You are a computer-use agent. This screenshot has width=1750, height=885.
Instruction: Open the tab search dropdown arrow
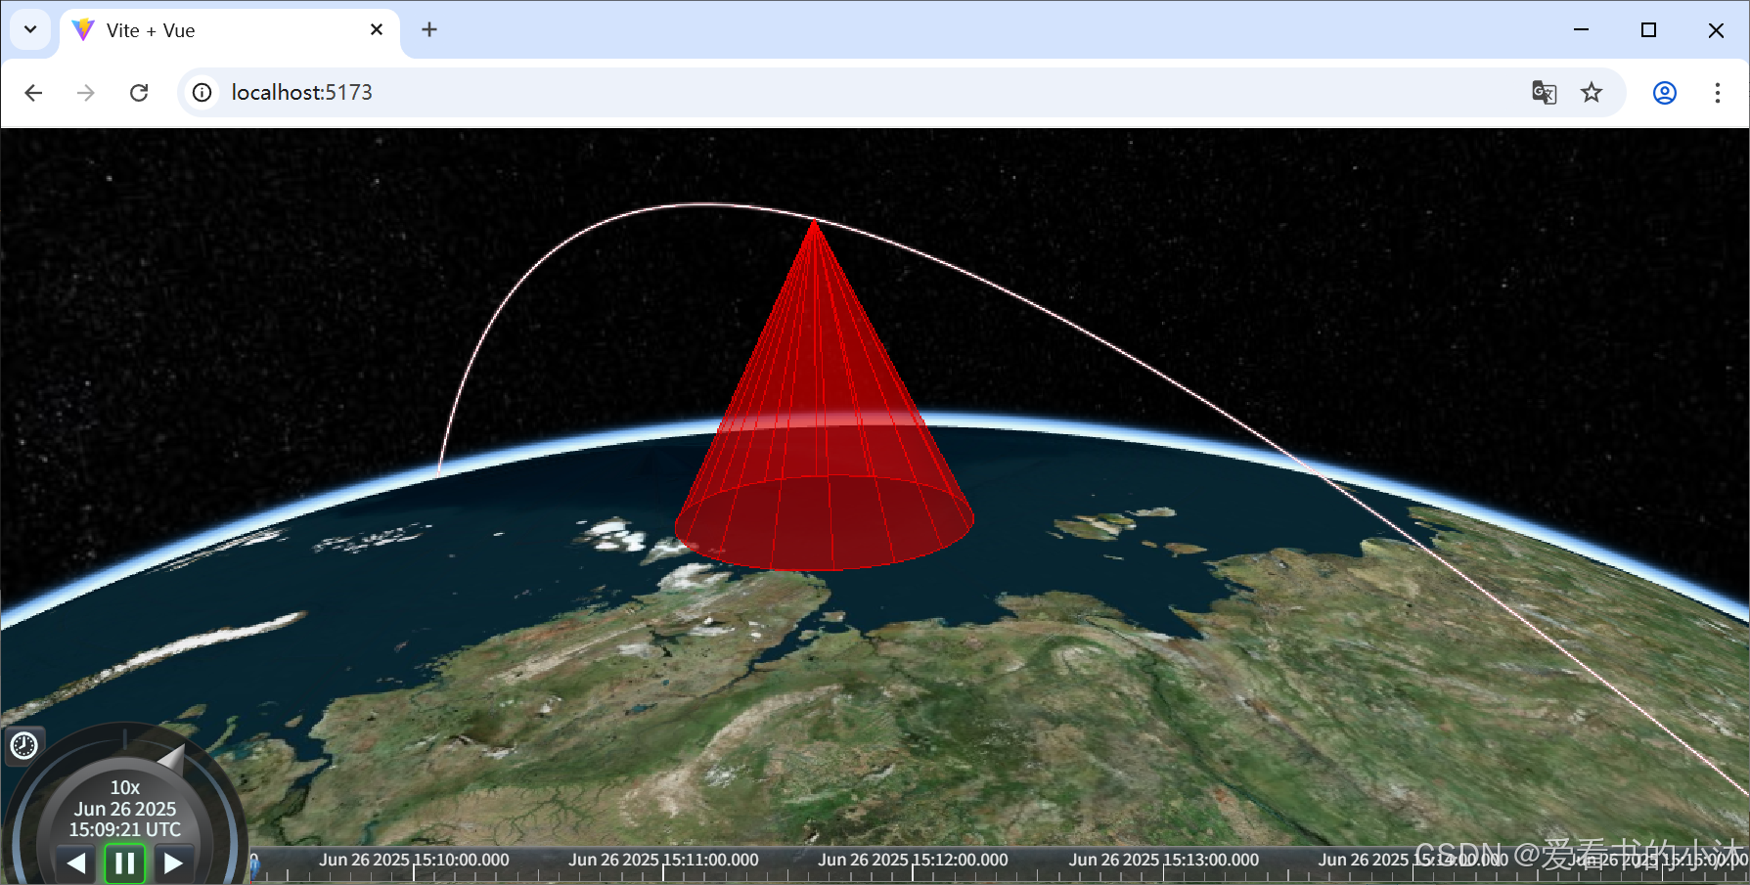(30, 29)
